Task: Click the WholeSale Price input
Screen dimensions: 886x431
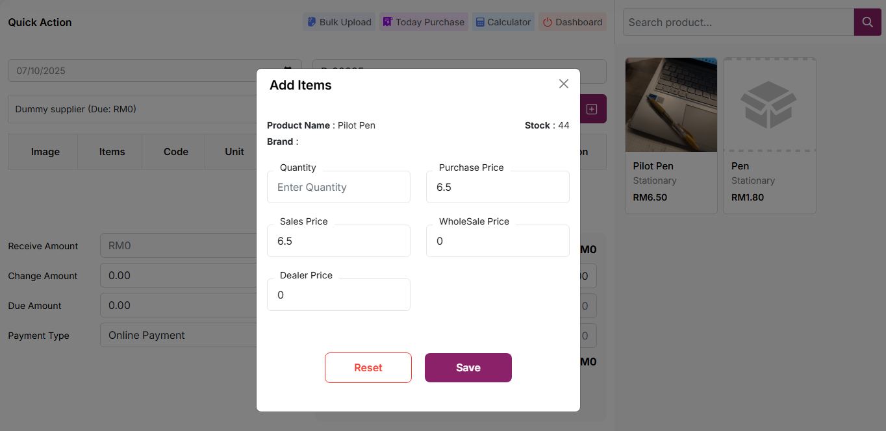Action: [x=498, y=241]
